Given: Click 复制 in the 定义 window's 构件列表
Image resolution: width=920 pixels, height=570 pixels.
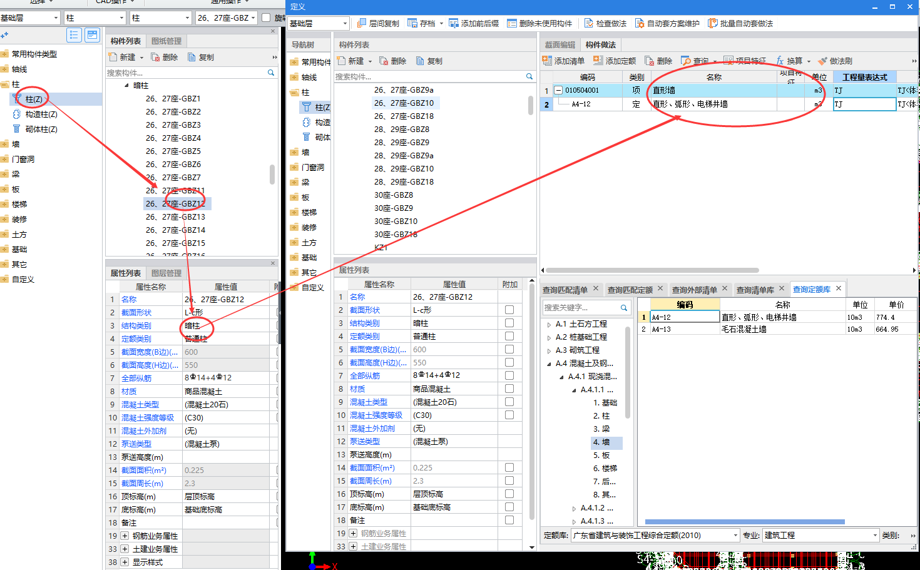Looking at the screenshot, I should tap(429, 61).
